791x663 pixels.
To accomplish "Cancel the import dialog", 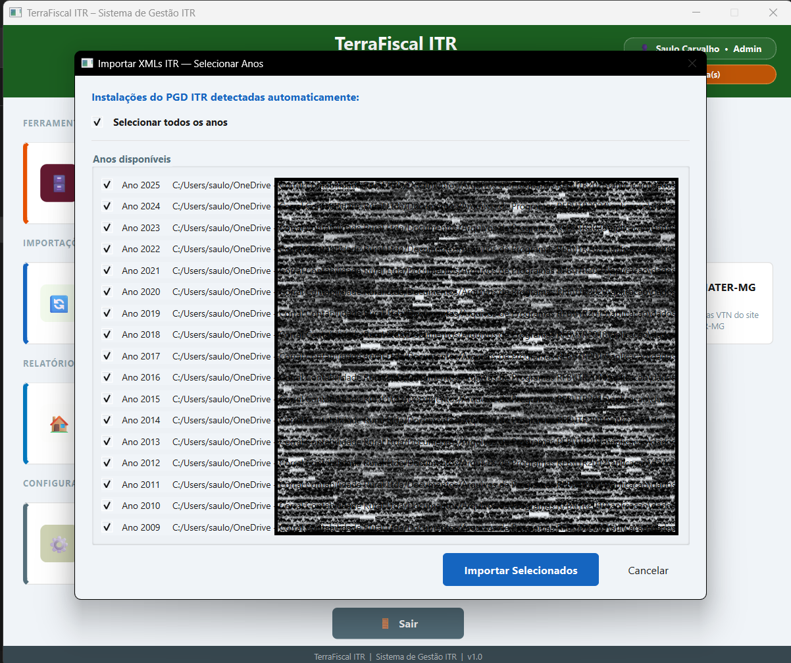I will [648, 570].
